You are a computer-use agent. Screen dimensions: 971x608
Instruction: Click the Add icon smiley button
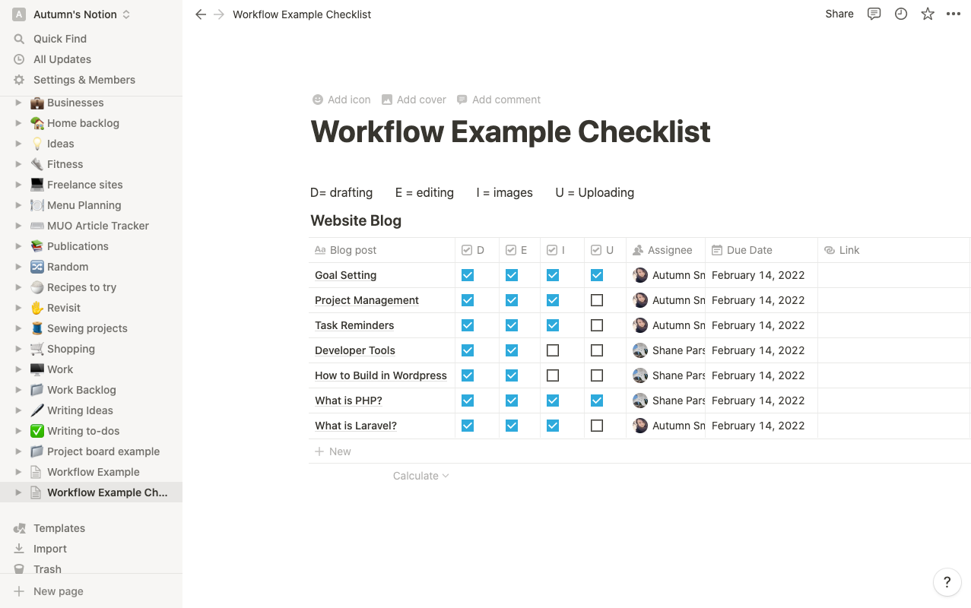click(x=341, y=100)
